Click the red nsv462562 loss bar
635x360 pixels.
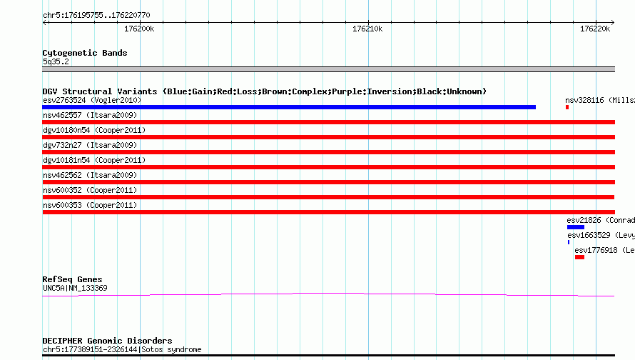coord(328,182)
